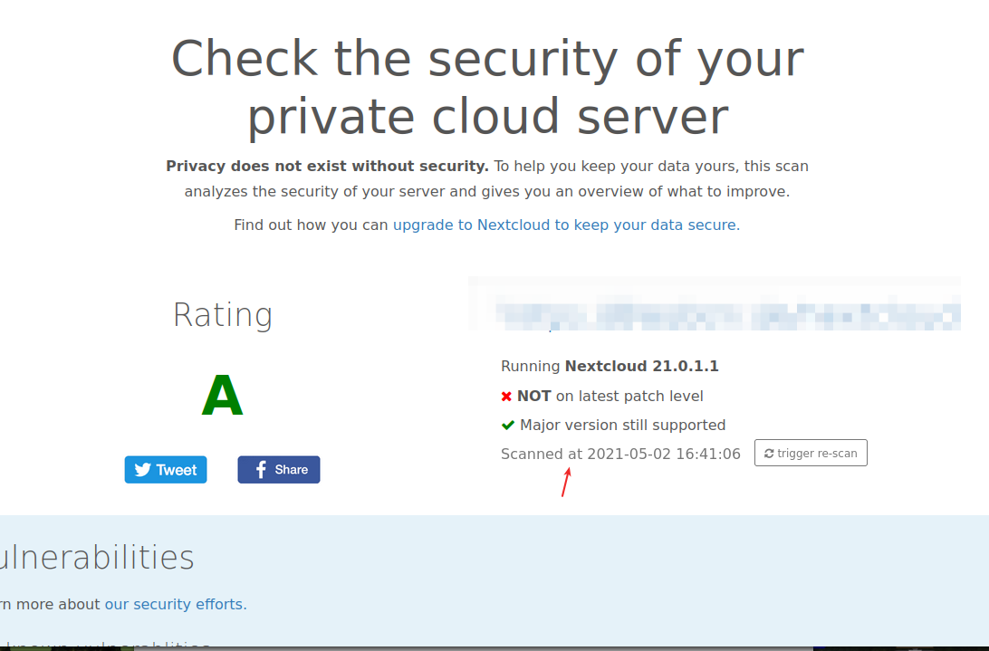The image size is (989, 651).
Task: Click the red X not-latest-patch icon
Action: [x=506, y=397]
